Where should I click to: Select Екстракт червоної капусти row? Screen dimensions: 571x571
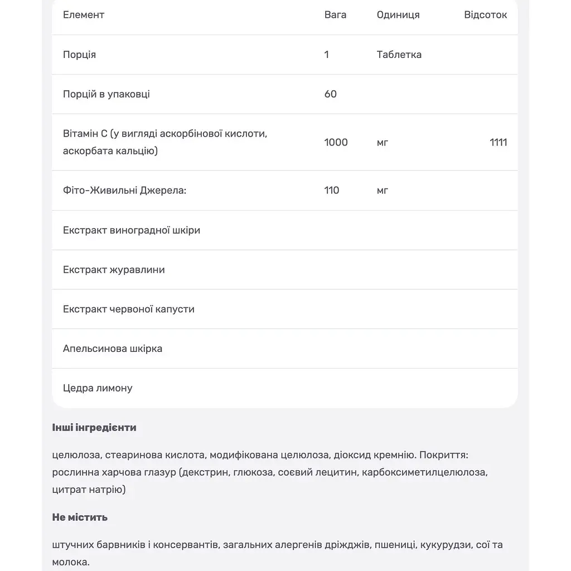pos(285,309)
